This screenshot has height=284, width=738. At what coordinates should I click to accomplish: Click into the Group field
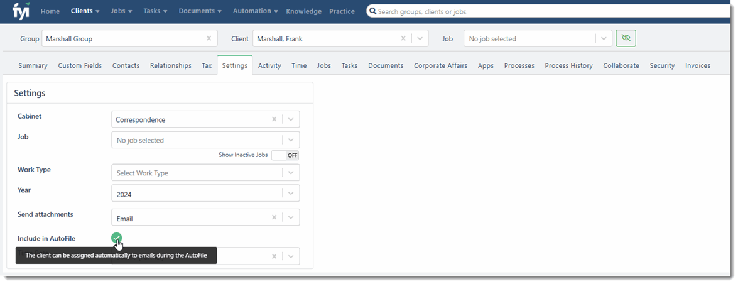tap(129, 38)
